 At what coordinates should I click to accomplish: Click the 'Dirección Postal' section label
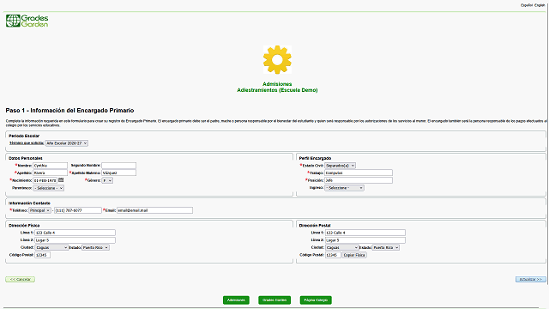(x=315, y=226)
